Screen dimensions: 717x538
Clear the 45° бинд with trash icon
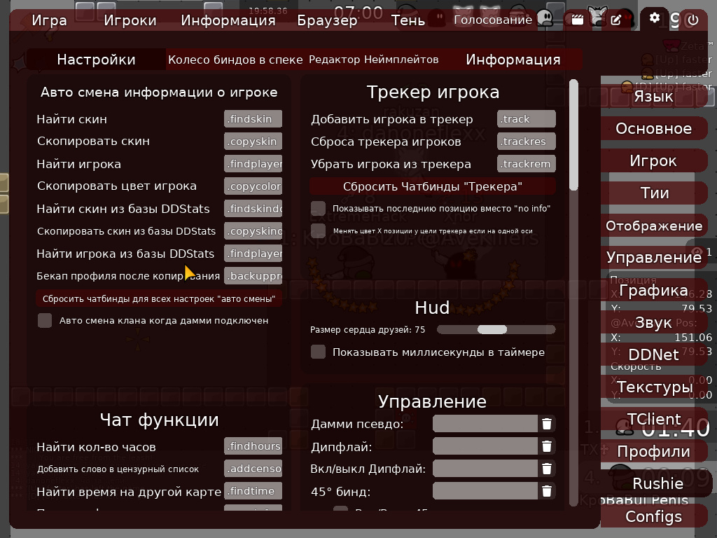pos(546,491)
